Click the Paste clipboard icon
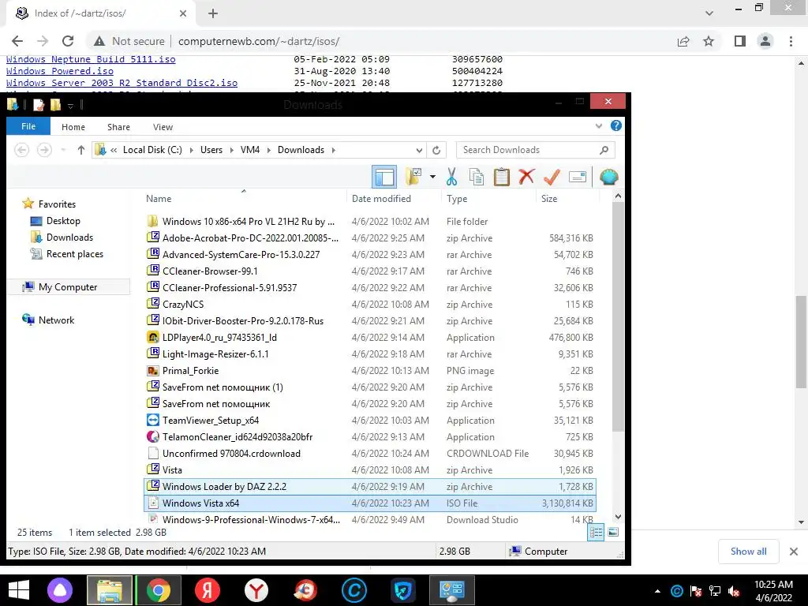 (501, 178)
